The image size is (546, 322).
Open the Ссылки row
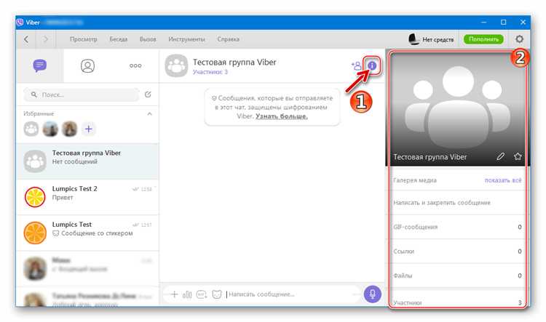[458, 251]
